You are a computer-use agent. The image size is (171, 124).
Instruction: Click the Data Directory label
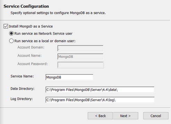click(x=23, y=89)
